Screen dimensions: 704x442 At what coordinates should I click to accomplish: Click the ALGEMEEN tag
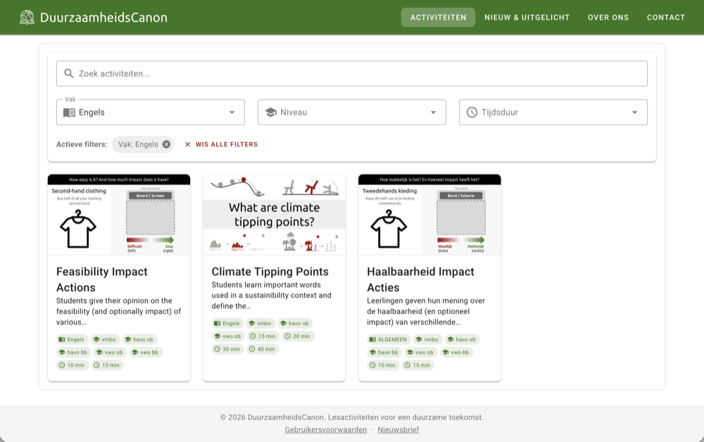tap(387, 339)
